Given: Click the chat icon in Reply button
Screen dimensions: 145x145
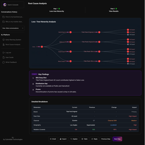Looking at the screenshot, I should tap(92, 139).
